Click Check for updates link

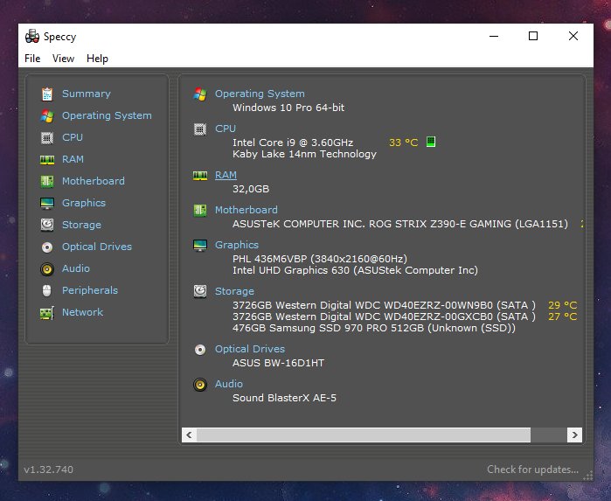click(x=532, y=470)
